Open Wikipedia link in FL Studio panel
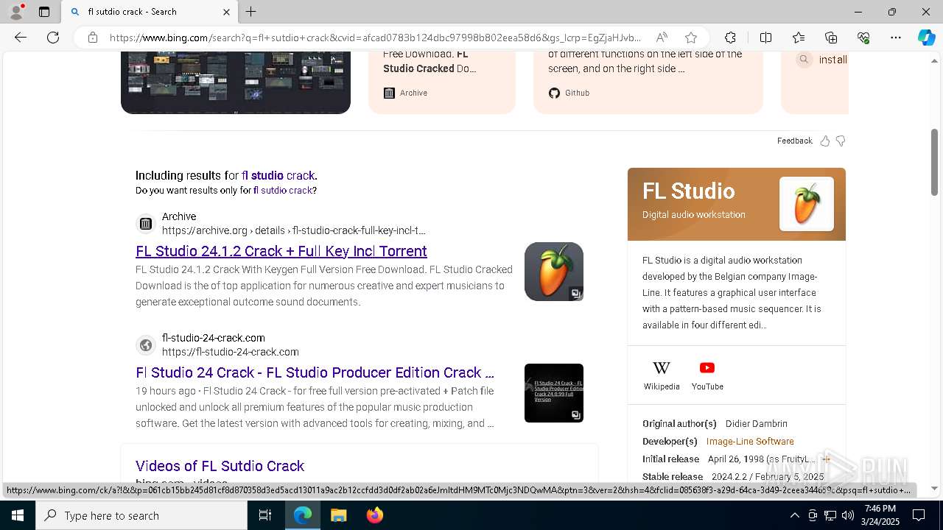This screenshot has width=943, height=530. (662, 376)
